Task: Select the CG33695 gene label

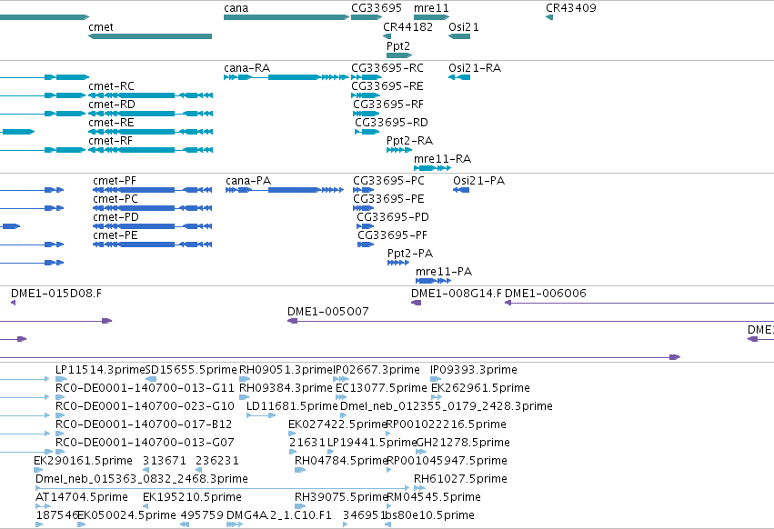Action: [377, 8]
